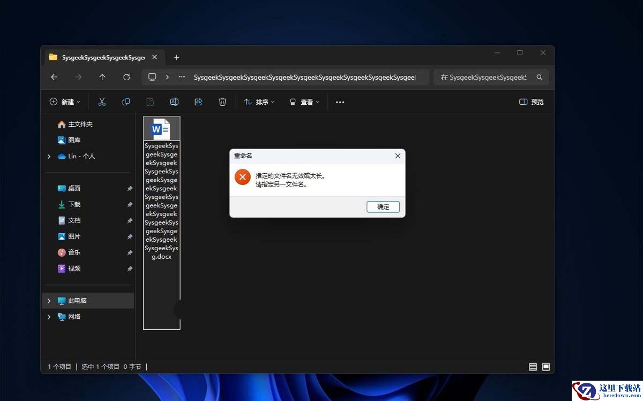Viewport: 643px width, 401px height.
Task: Select 此电脑 in the sidebar
Action: coord(88,300)
